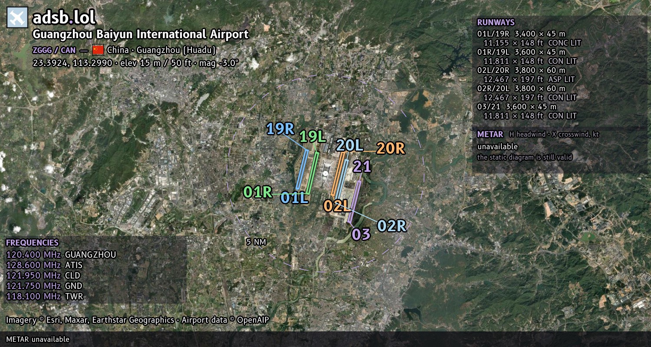Select the 120.400 MHz GUANGZHOU frequency
The image size is (651, 347).
(x=61, y=255)
